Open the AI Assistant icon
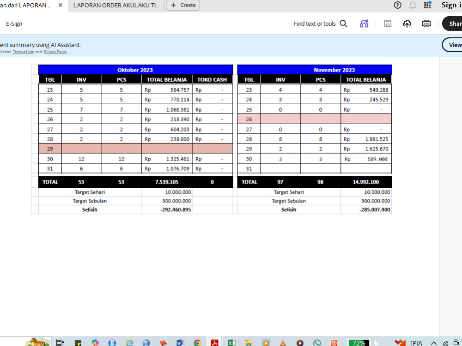 [x=364, y=24]
